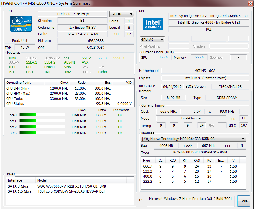The height and width of the screenshot is (210, 254).
Task: Click the DDR3 SDRAM type field
Action: click(x=227, y=98)
